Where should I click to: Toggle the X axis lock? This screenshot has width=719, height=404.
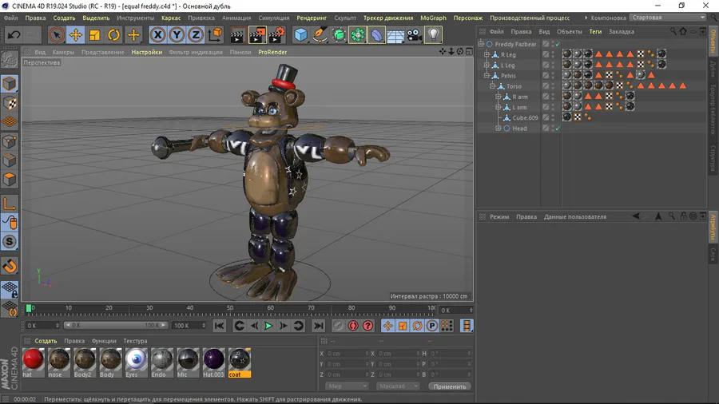click(157, 35)
